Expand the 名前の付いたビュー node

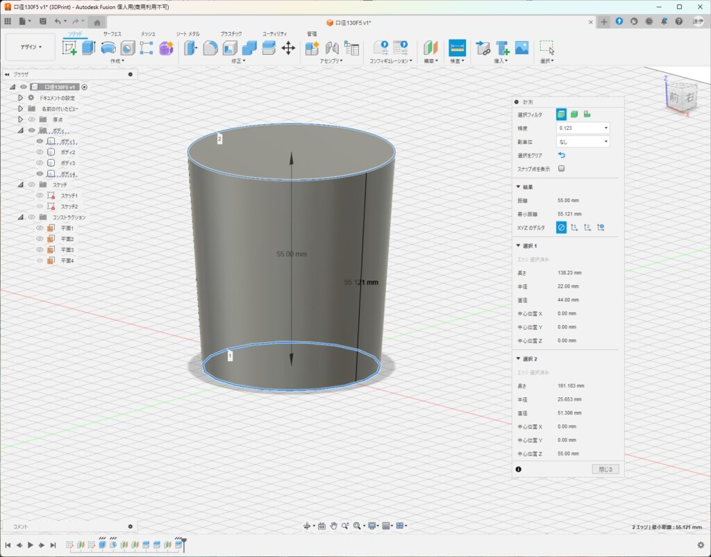[x=20, y=108]
